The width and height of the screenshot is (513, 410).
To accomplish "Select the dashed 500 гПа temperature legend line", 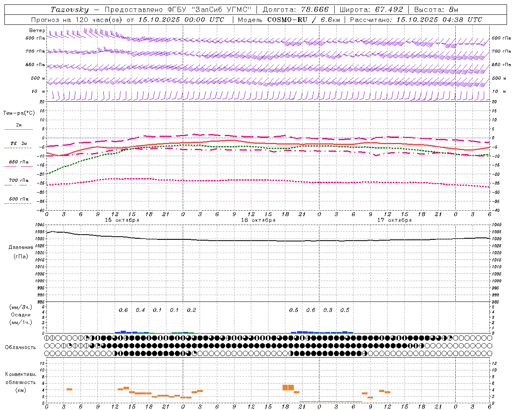I will pyautogui.click(x=18, y=204).
